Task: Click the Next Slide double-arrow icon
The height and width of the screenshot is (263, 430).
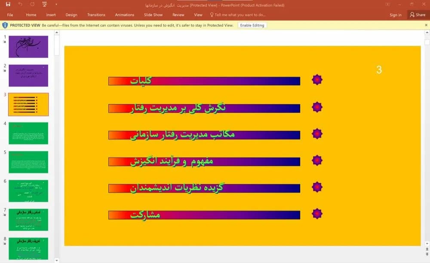Action: [x=427, y=254]
